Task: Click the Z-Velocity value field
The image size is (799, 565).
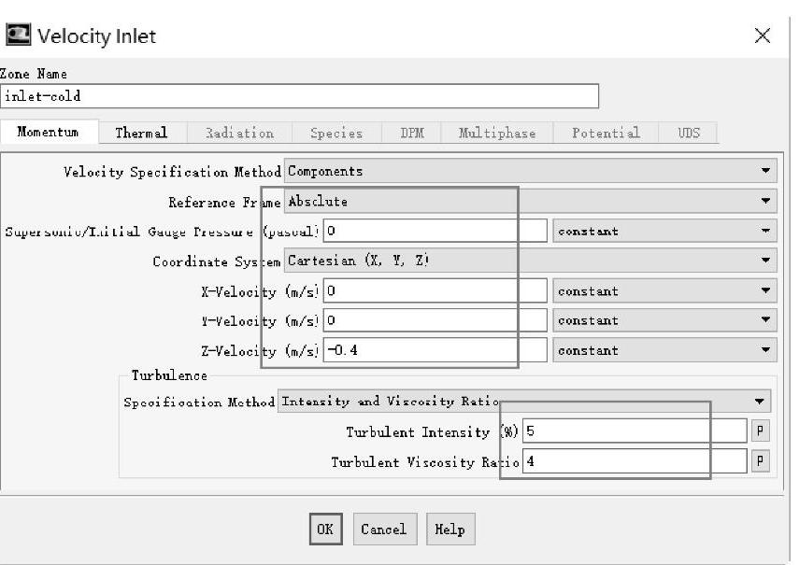Action: pyautogui.click(x=435, y=351)
